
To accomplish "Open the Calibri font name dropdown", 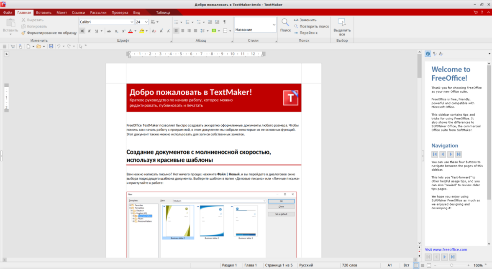I will click(x=132, y=22).
